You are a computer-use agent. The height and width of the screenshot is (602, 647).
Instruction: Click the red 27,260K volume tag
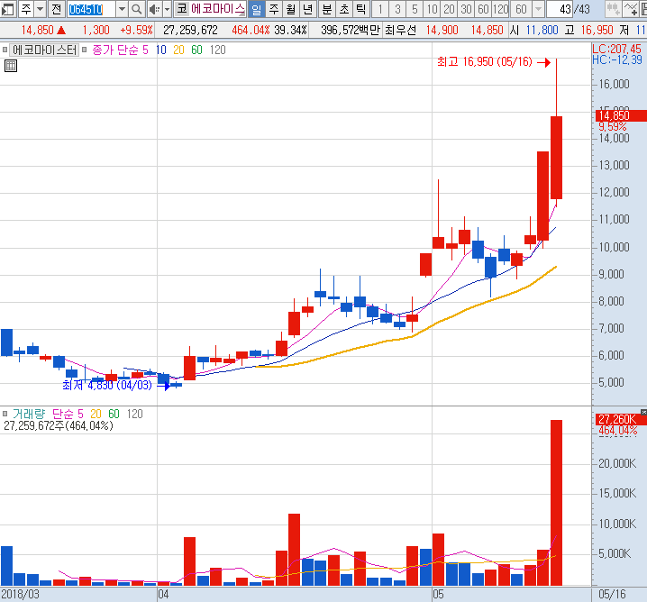621,419
